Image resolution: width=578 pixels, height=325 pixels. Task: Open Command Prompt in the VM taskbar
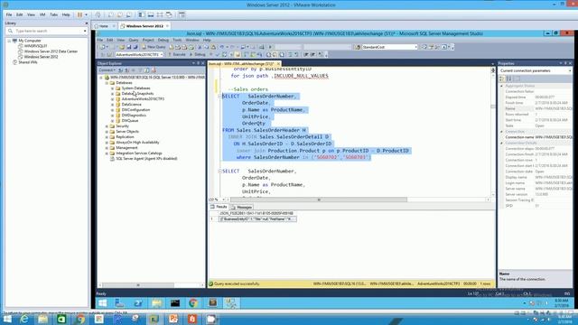175,303
